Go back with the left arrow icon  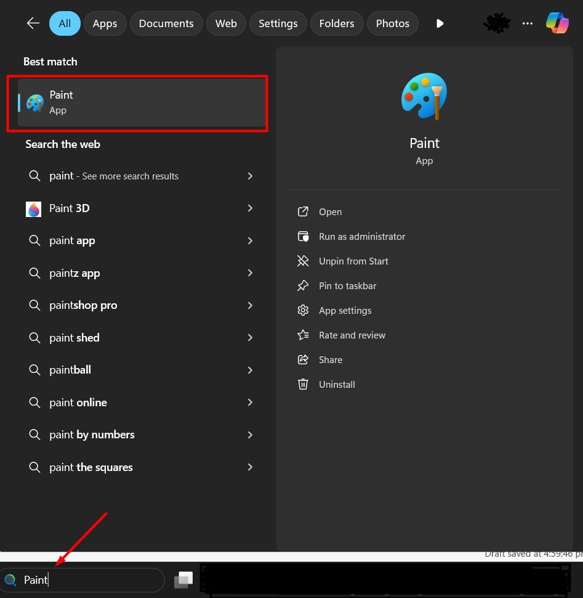[x=33, y=23]
